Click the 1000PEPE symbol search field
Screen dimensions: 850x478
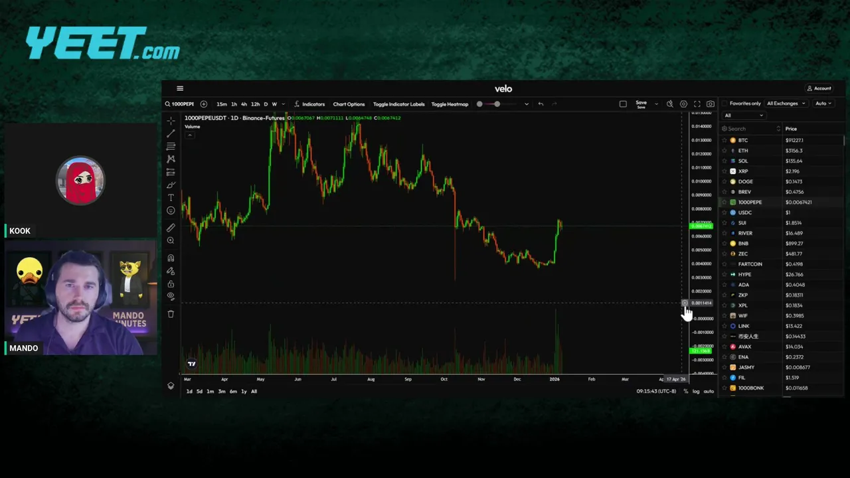click(180, 104)
